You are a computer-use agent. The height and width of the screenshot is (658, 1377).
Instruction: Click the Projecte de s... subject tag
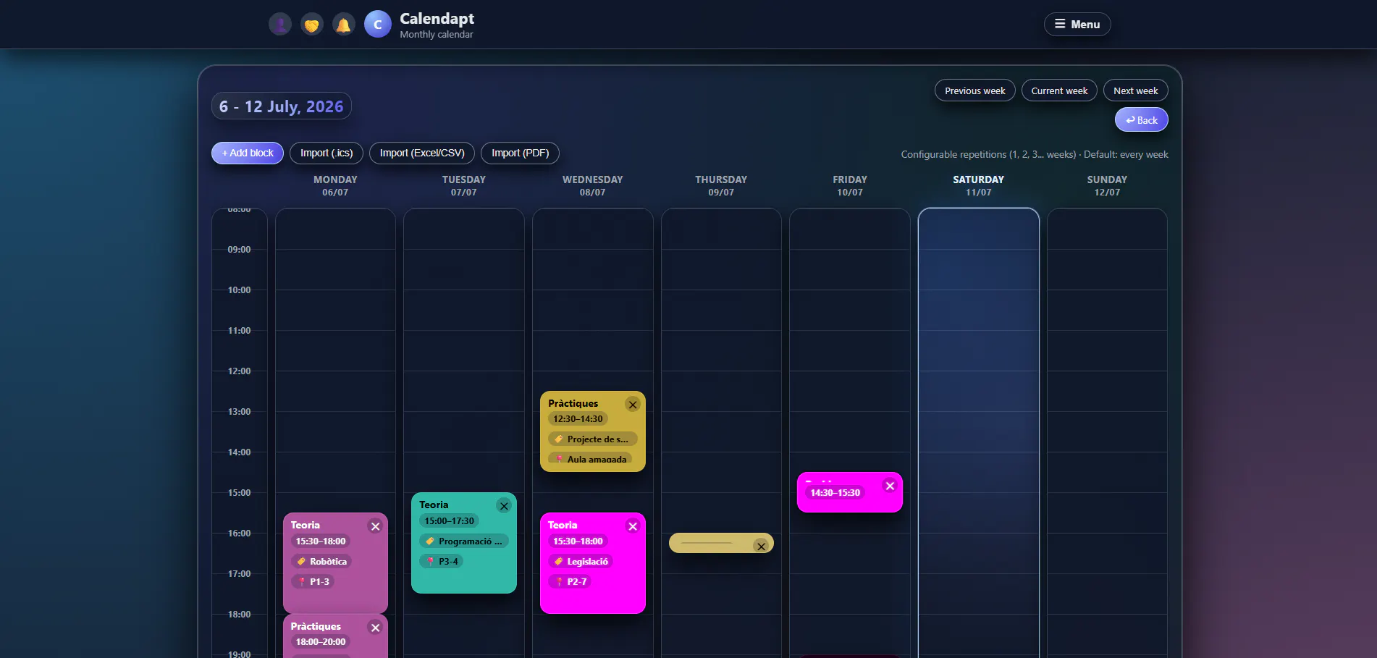click(592, 439)
